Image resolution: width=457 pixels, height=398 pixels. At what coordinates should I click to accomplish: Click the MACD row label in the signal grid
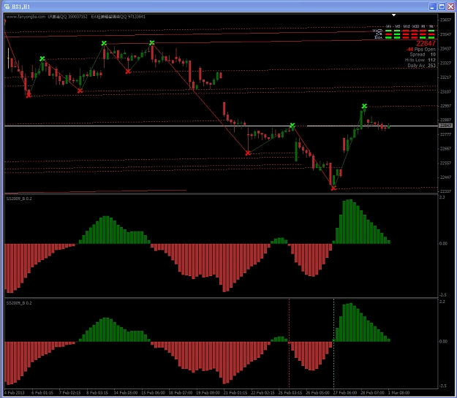click(x=377, y=30)
